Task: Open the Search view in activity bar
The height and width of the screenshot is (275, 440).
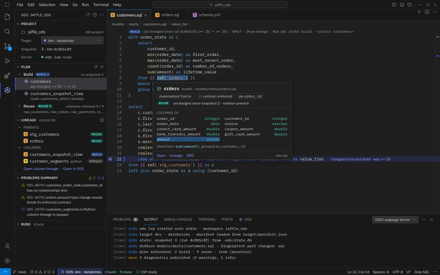Action: (7, 31)
